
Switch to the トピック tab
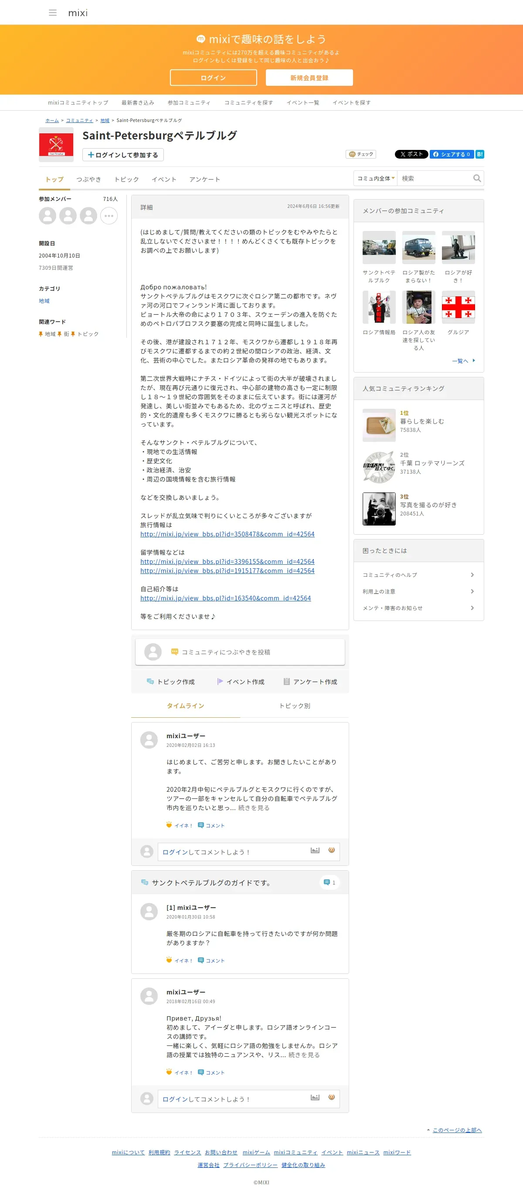click(x=126, y=180)
